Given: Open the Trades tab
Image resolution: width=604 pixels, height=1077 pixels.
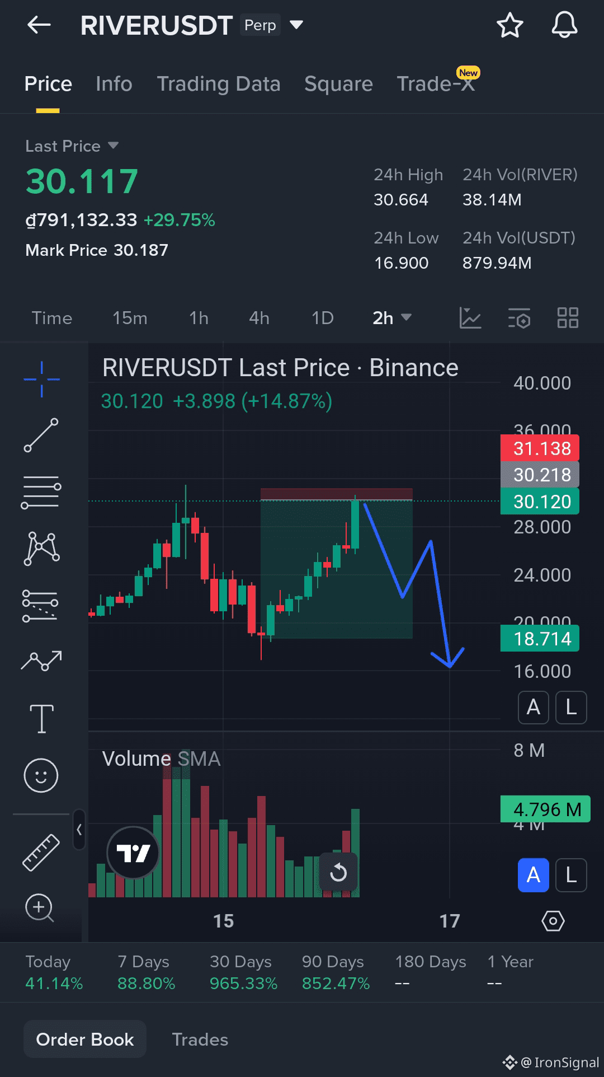Looking at the screenshot, I should point(200,1039).
